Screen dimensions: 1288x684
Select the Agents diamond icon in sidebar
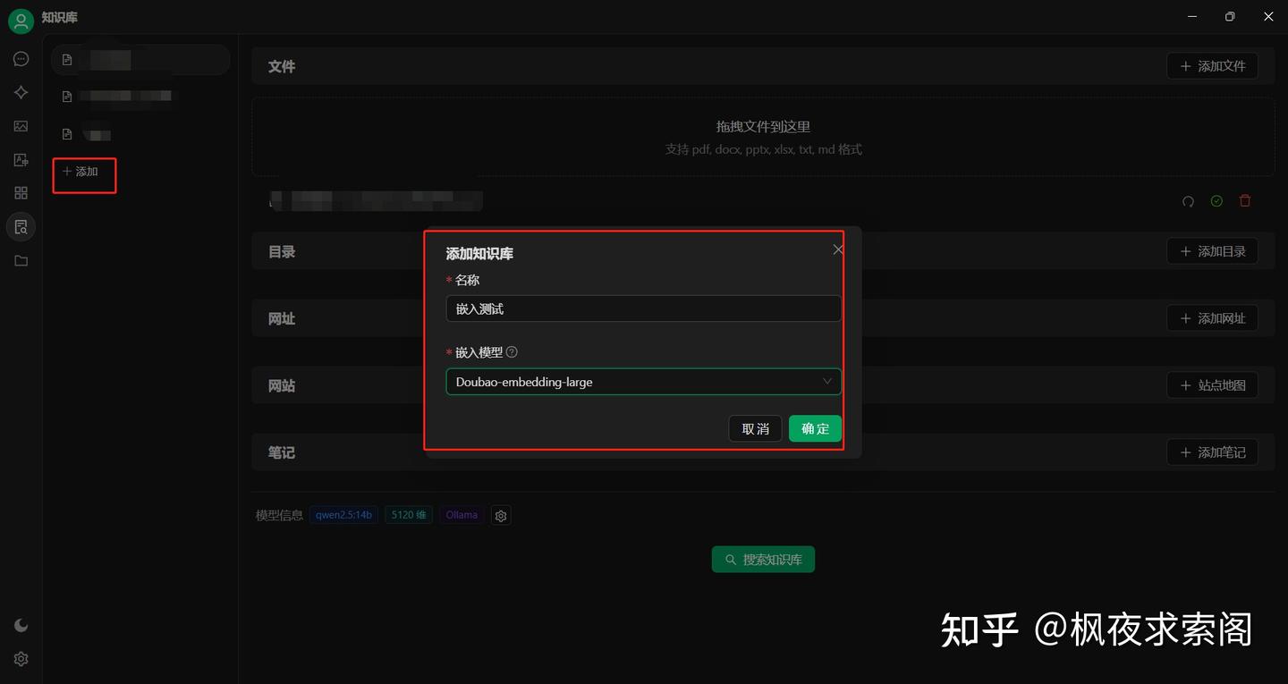(x=21, y=91)
